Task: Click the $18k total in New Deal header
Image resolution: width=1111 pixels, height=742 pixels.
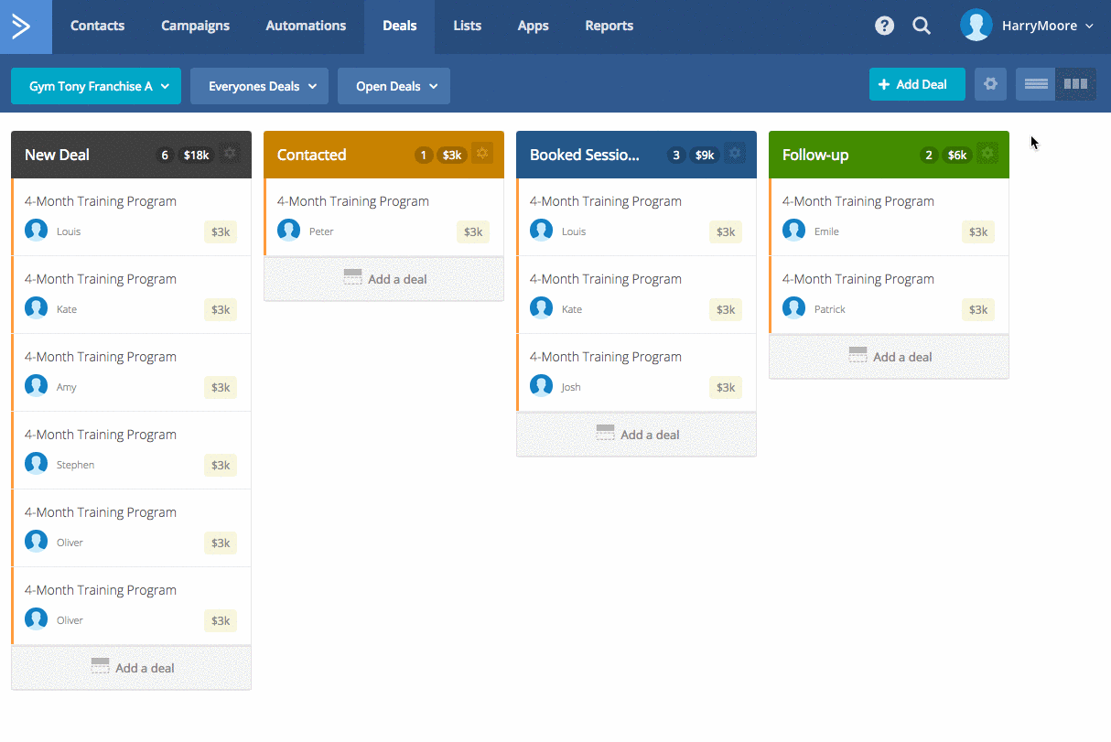Action: click(196, 155)
